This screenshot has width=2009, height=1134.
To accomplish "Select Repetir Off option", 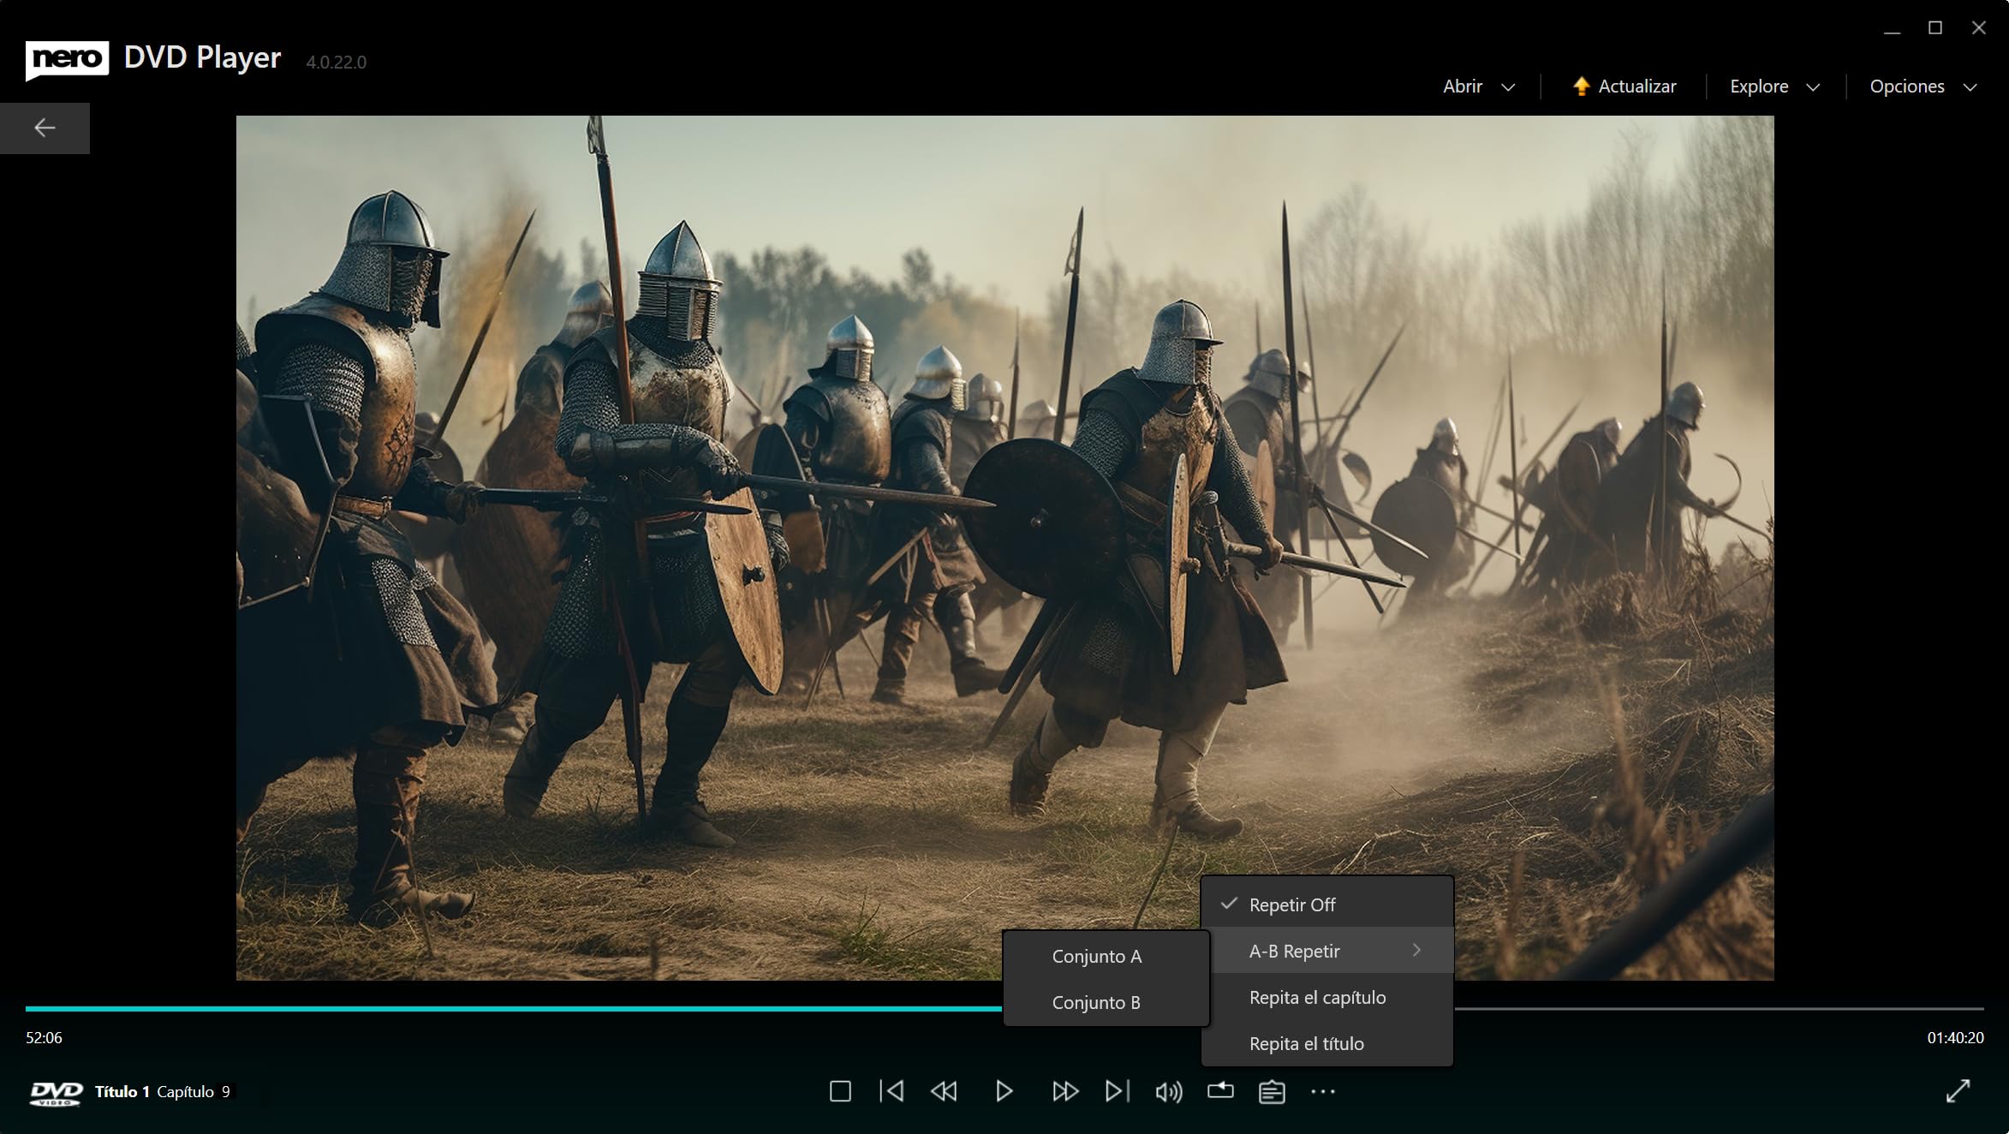I will click(x=1326, y=904).
